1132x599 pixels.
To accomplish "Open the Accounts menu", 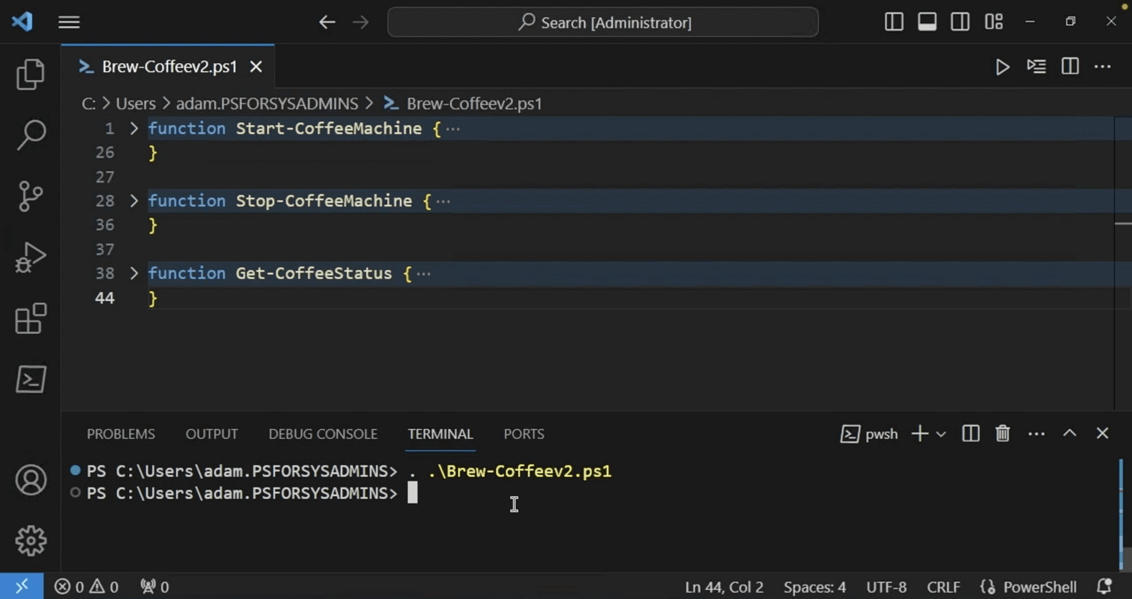I will pos(31,480).
